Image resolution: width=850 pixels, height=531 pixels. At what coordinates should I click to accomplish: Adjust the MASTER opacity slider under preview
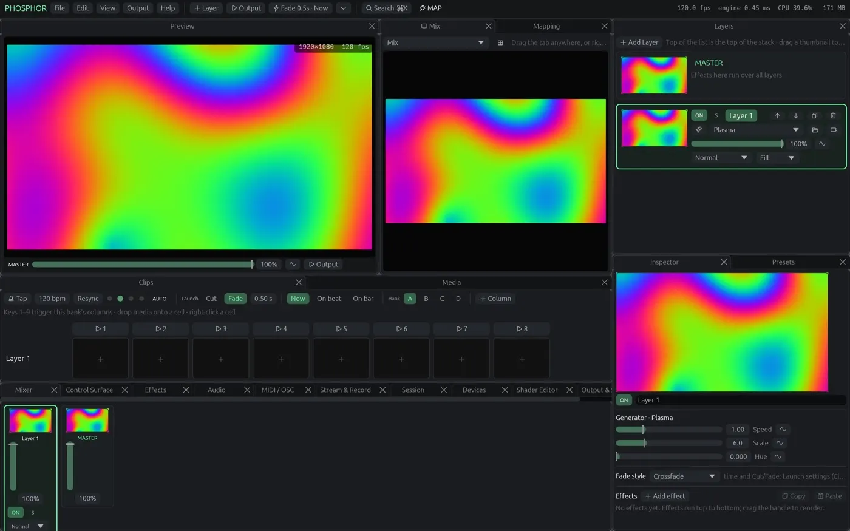click(143, 264)
